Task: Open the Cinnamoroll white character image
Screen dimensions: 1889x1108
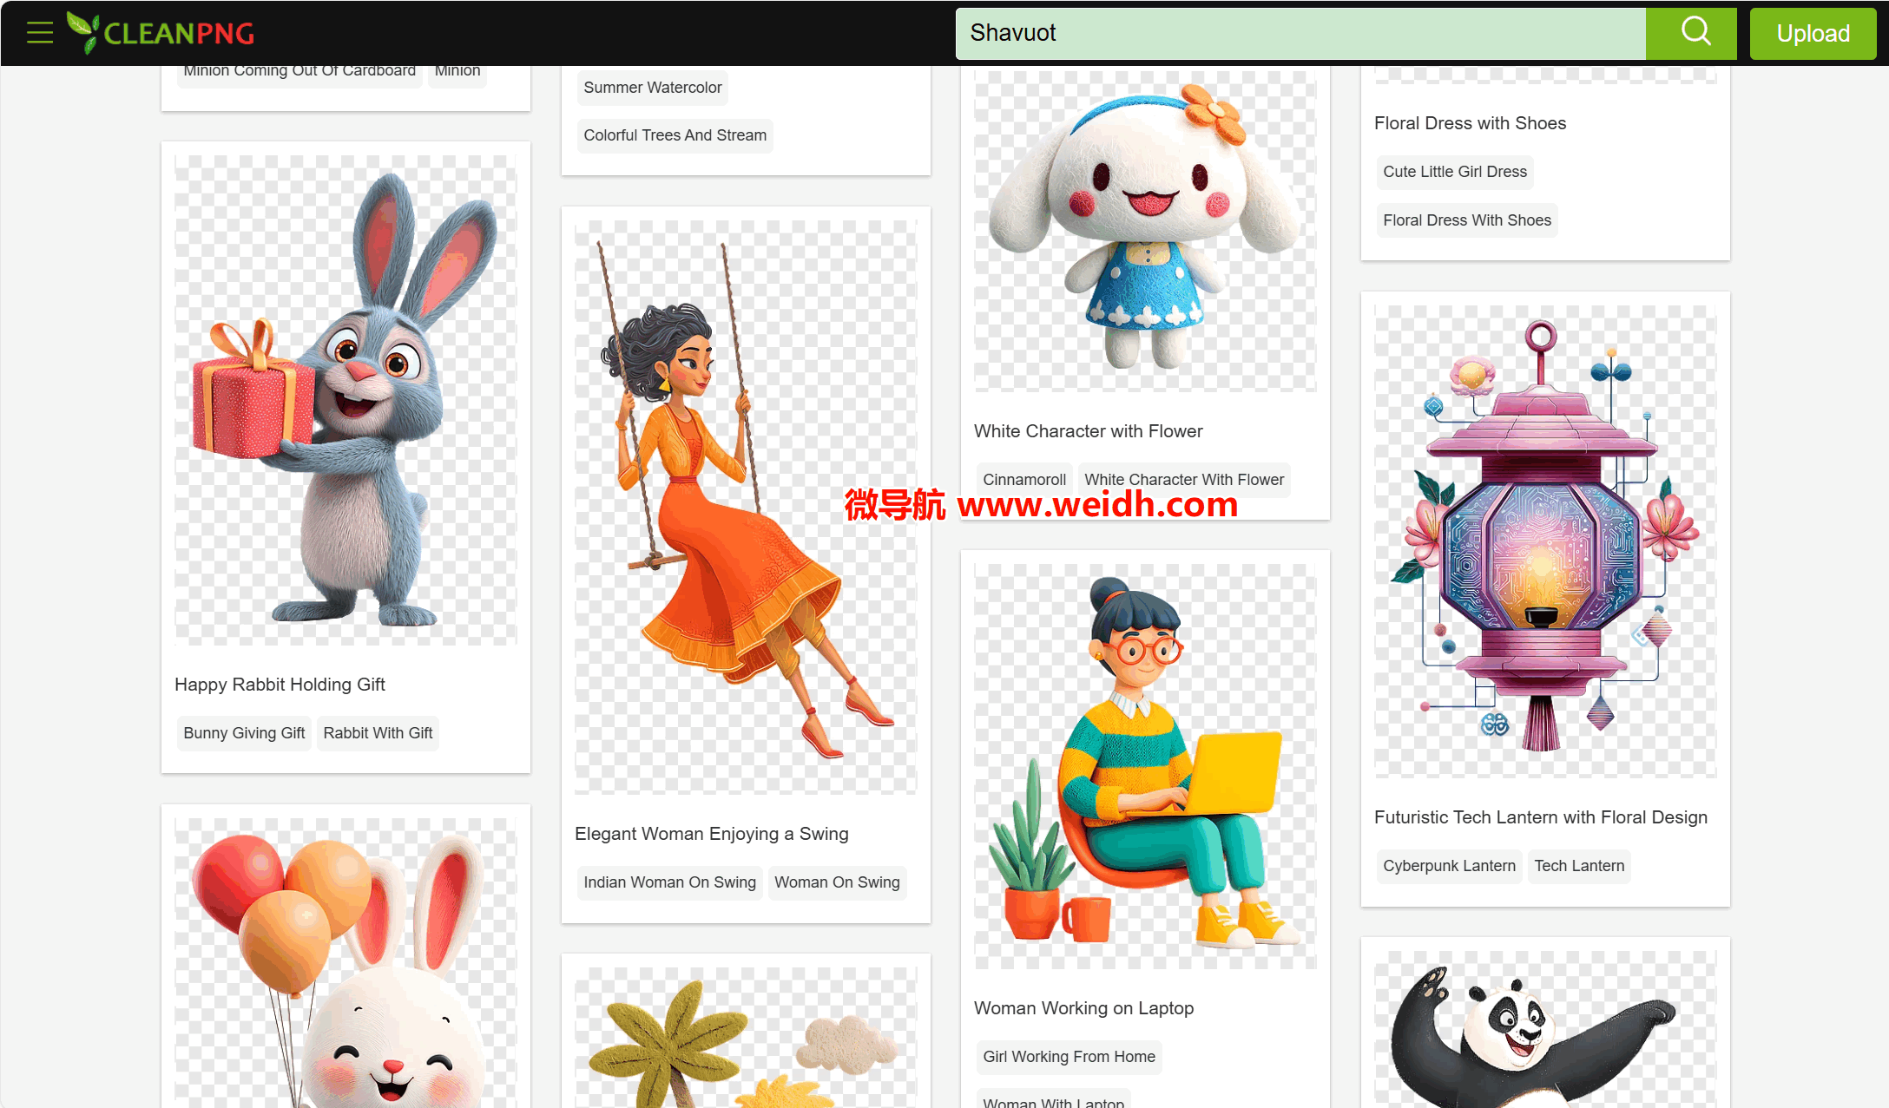Action: [x=1144, y=230]
